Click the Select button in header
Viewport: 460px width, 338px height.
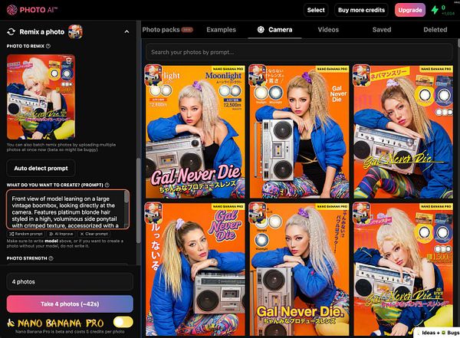[316, 10]
